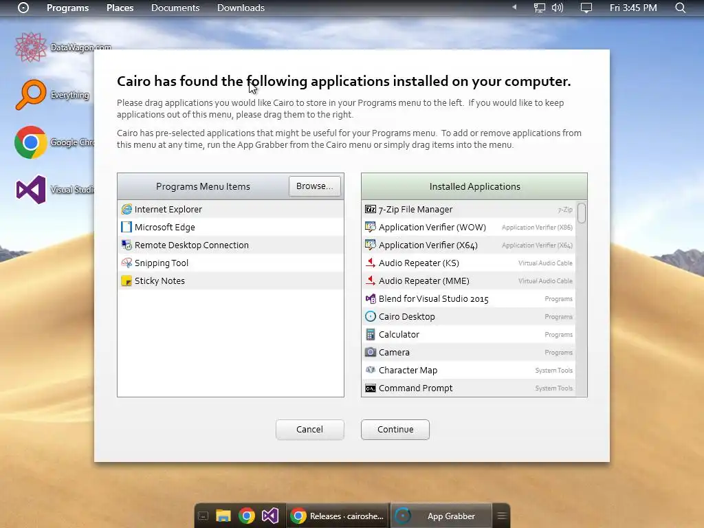Select Calculator icon in list
Viewport: 704px width, 528px height.
click(x=371, y=335)
